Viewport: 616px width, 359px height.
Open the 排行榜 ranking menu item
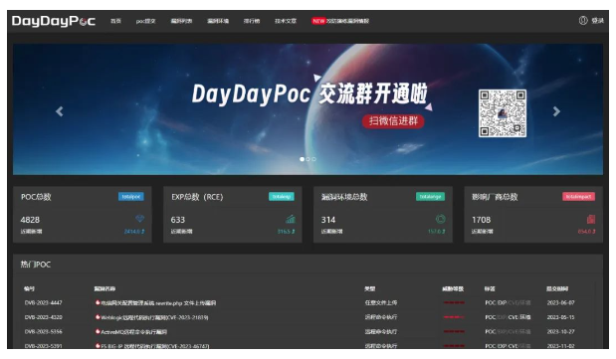pos(252,21)
